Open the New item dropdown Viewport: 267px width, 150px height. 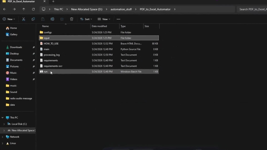click(x=9, y=19)
